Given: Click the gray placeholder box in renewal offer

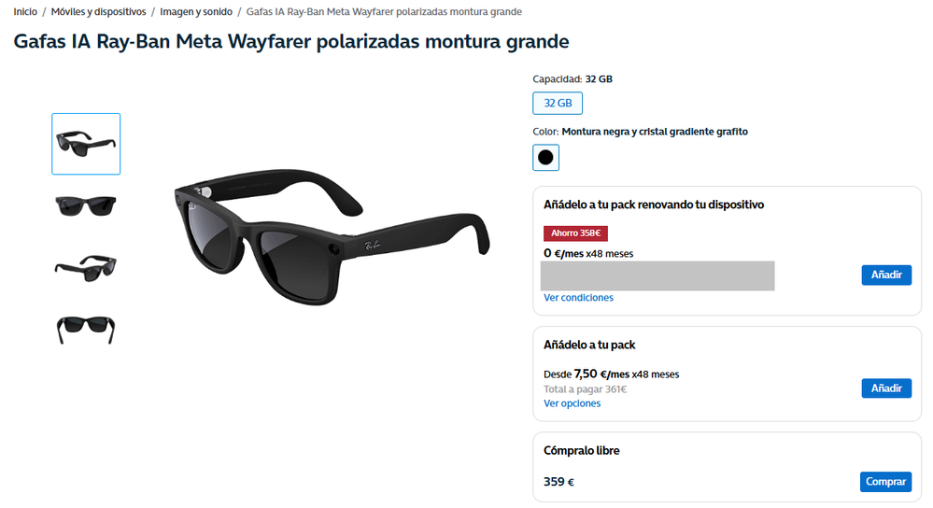Looking at the screenshot, I should point(657,276).
